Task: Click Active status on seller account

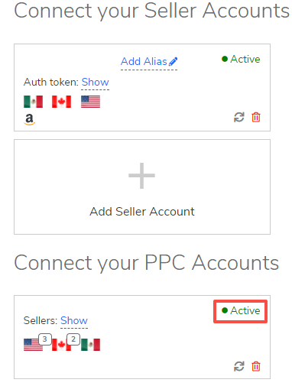Action: point(241,59)
